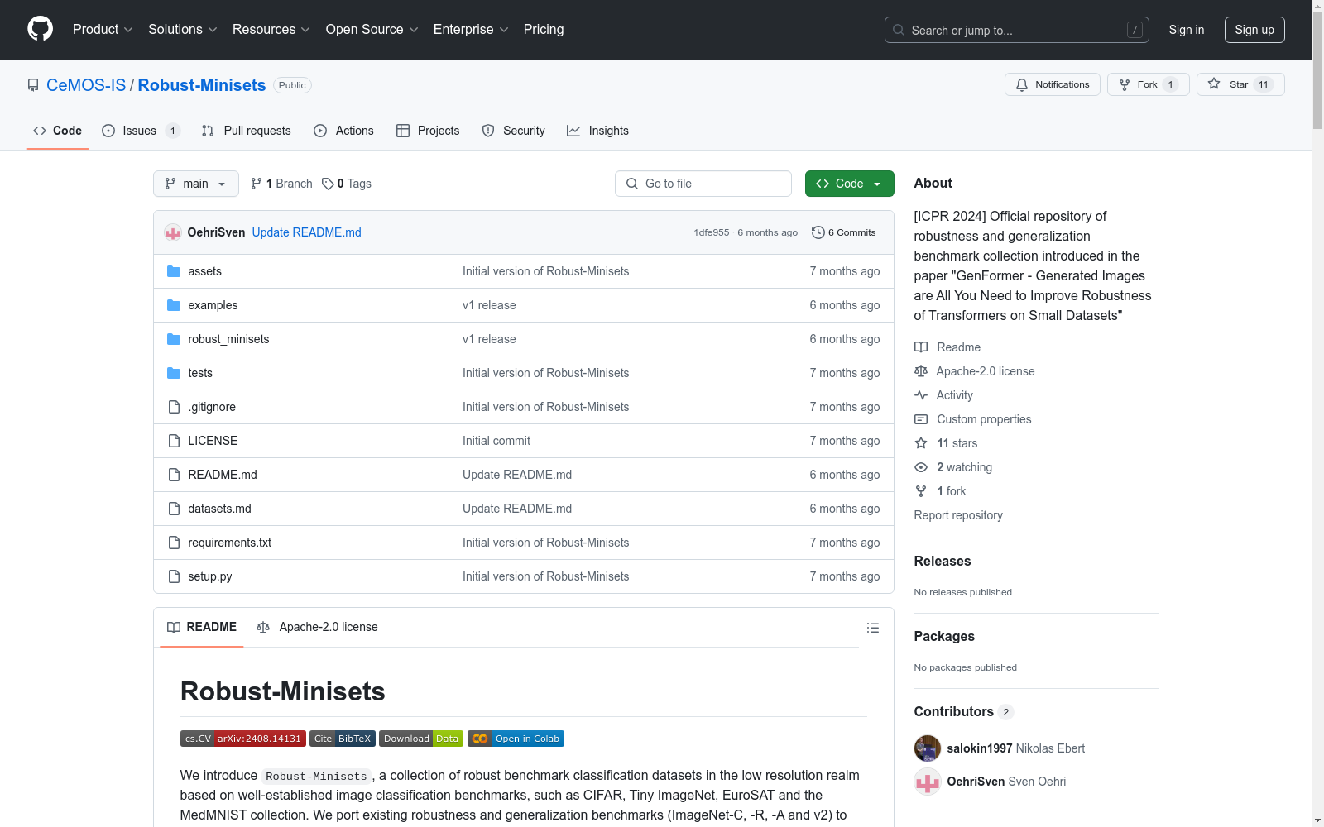Expand the Product menu
The width and height of the screenshot is (1324, 827).
[x=103, y=30]
